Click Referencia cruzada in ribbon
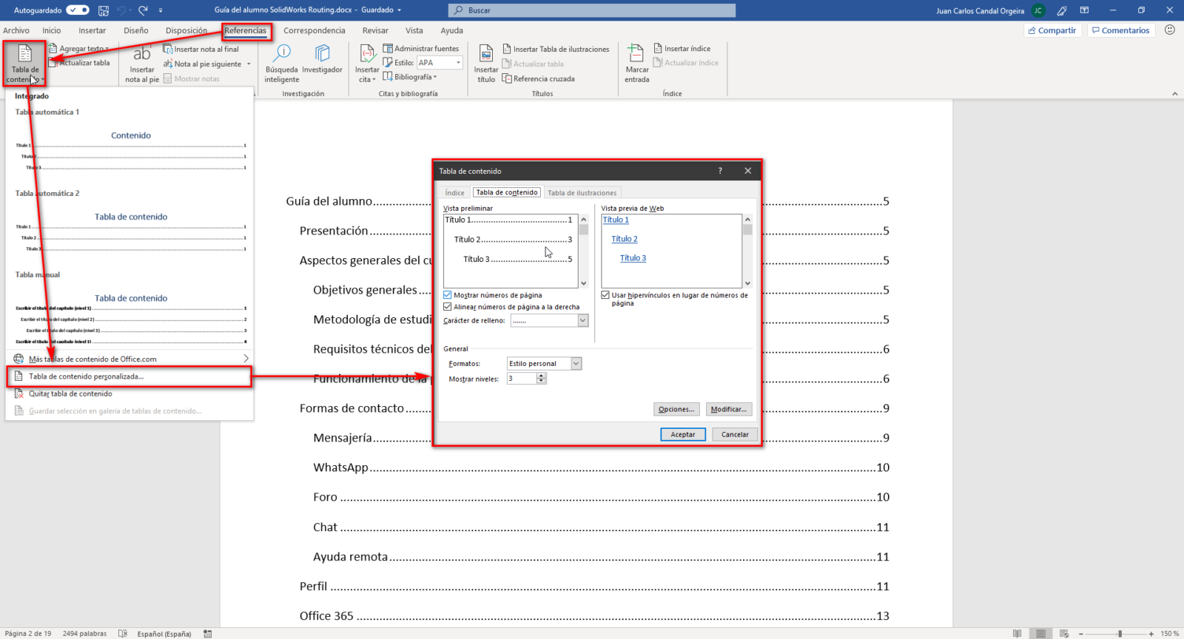Viewport: 1184px width, 639px height. (538, 79)
